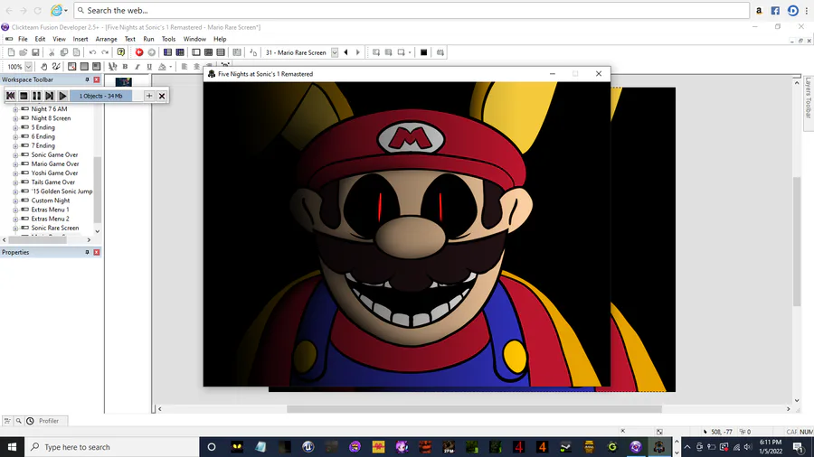The width and height of the screenshot is (814, 457).
Task: Step to next frame in run bar
Action: click(x=50, y=96)
